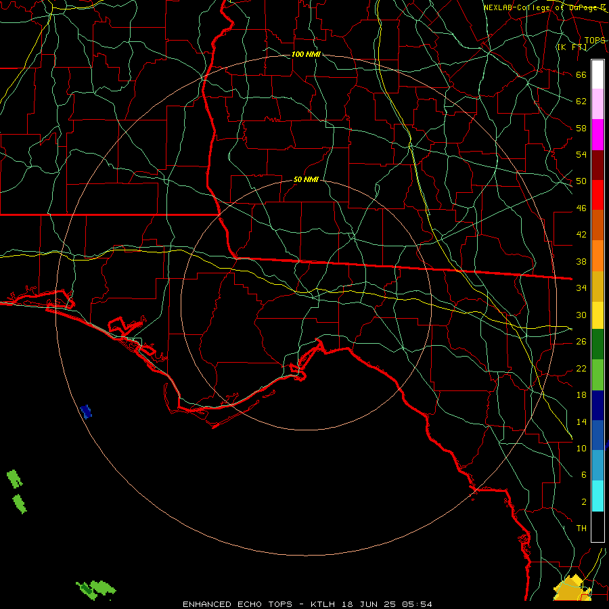Select the 18 legend value

(x=581, y=395)
